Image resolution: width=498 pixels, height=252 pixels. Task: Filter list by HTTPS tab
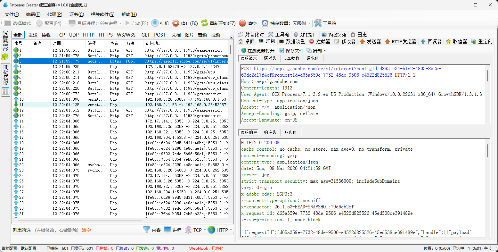pyautogui.click(x=105, y=35)
